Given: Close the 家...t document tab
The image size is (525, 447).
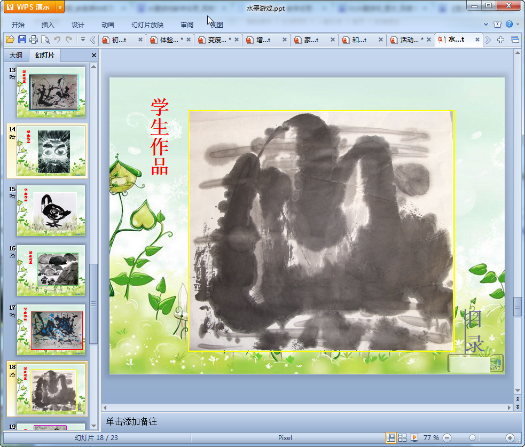Looking at the screenshot, I should [333, 40].
